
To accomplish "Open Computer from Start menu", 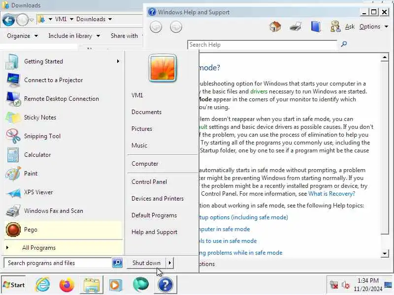I will (x=145, y=164).
